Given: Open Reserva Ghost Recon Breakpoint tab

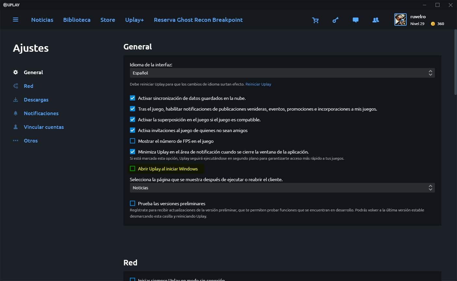Looking at the screenshot, I should pyautogui.click(x=198, y=20).
